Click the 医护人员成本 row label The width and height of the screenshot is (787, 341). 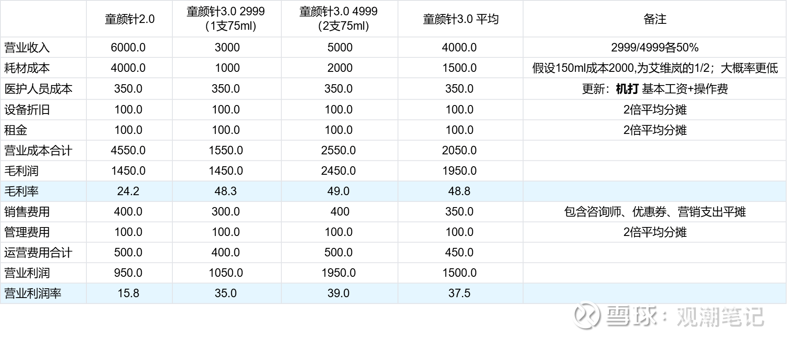pos(38,89)
